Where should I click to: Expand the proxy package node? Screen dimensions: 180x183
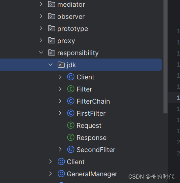pyautogui.click(x=41, y=40)
